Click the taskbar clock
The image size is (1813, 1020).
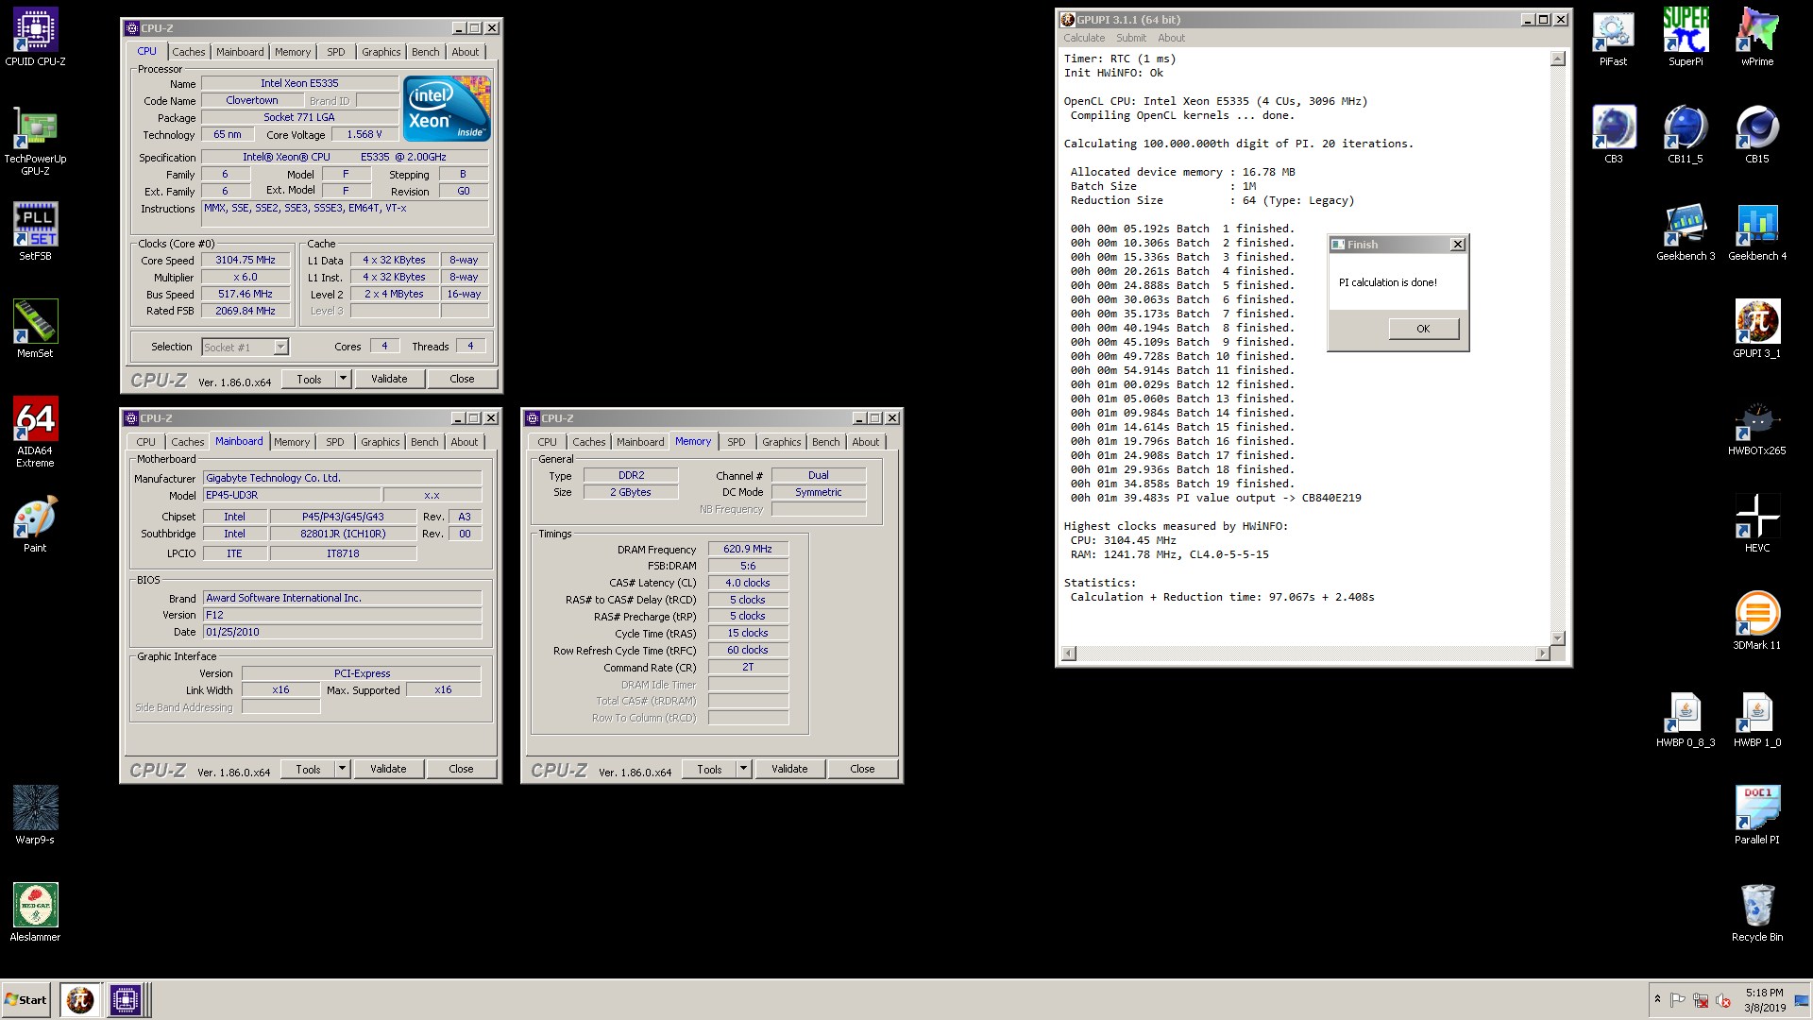(x=1764, y=1000)
